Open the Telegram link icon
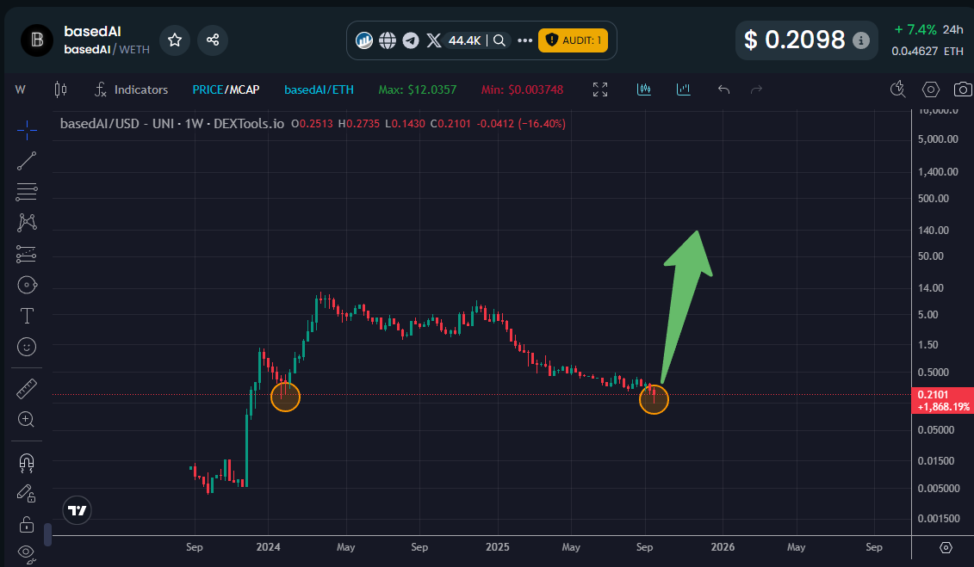 411,41
